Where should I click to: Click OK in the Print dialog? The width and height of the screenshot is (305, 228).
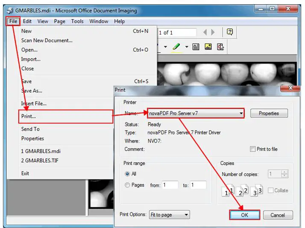click(244, 215)
